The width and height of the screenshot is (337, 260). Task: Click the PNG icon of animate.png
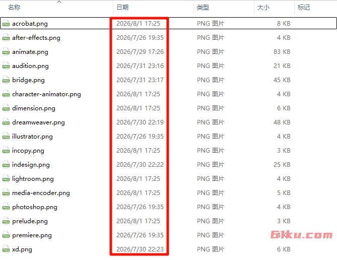click(x=6, y=51)
